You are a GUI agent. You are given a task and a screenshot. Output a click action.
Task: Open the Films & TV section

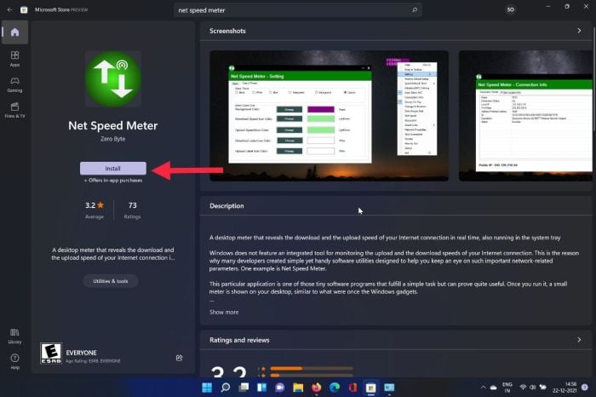(14, 110)
